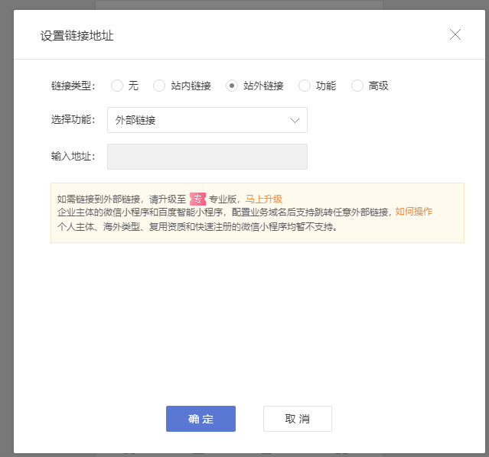Choose the 站内链接 radio option
This screenshot has width=489, height=457.
pyautogui.click(x=159, y=86)
